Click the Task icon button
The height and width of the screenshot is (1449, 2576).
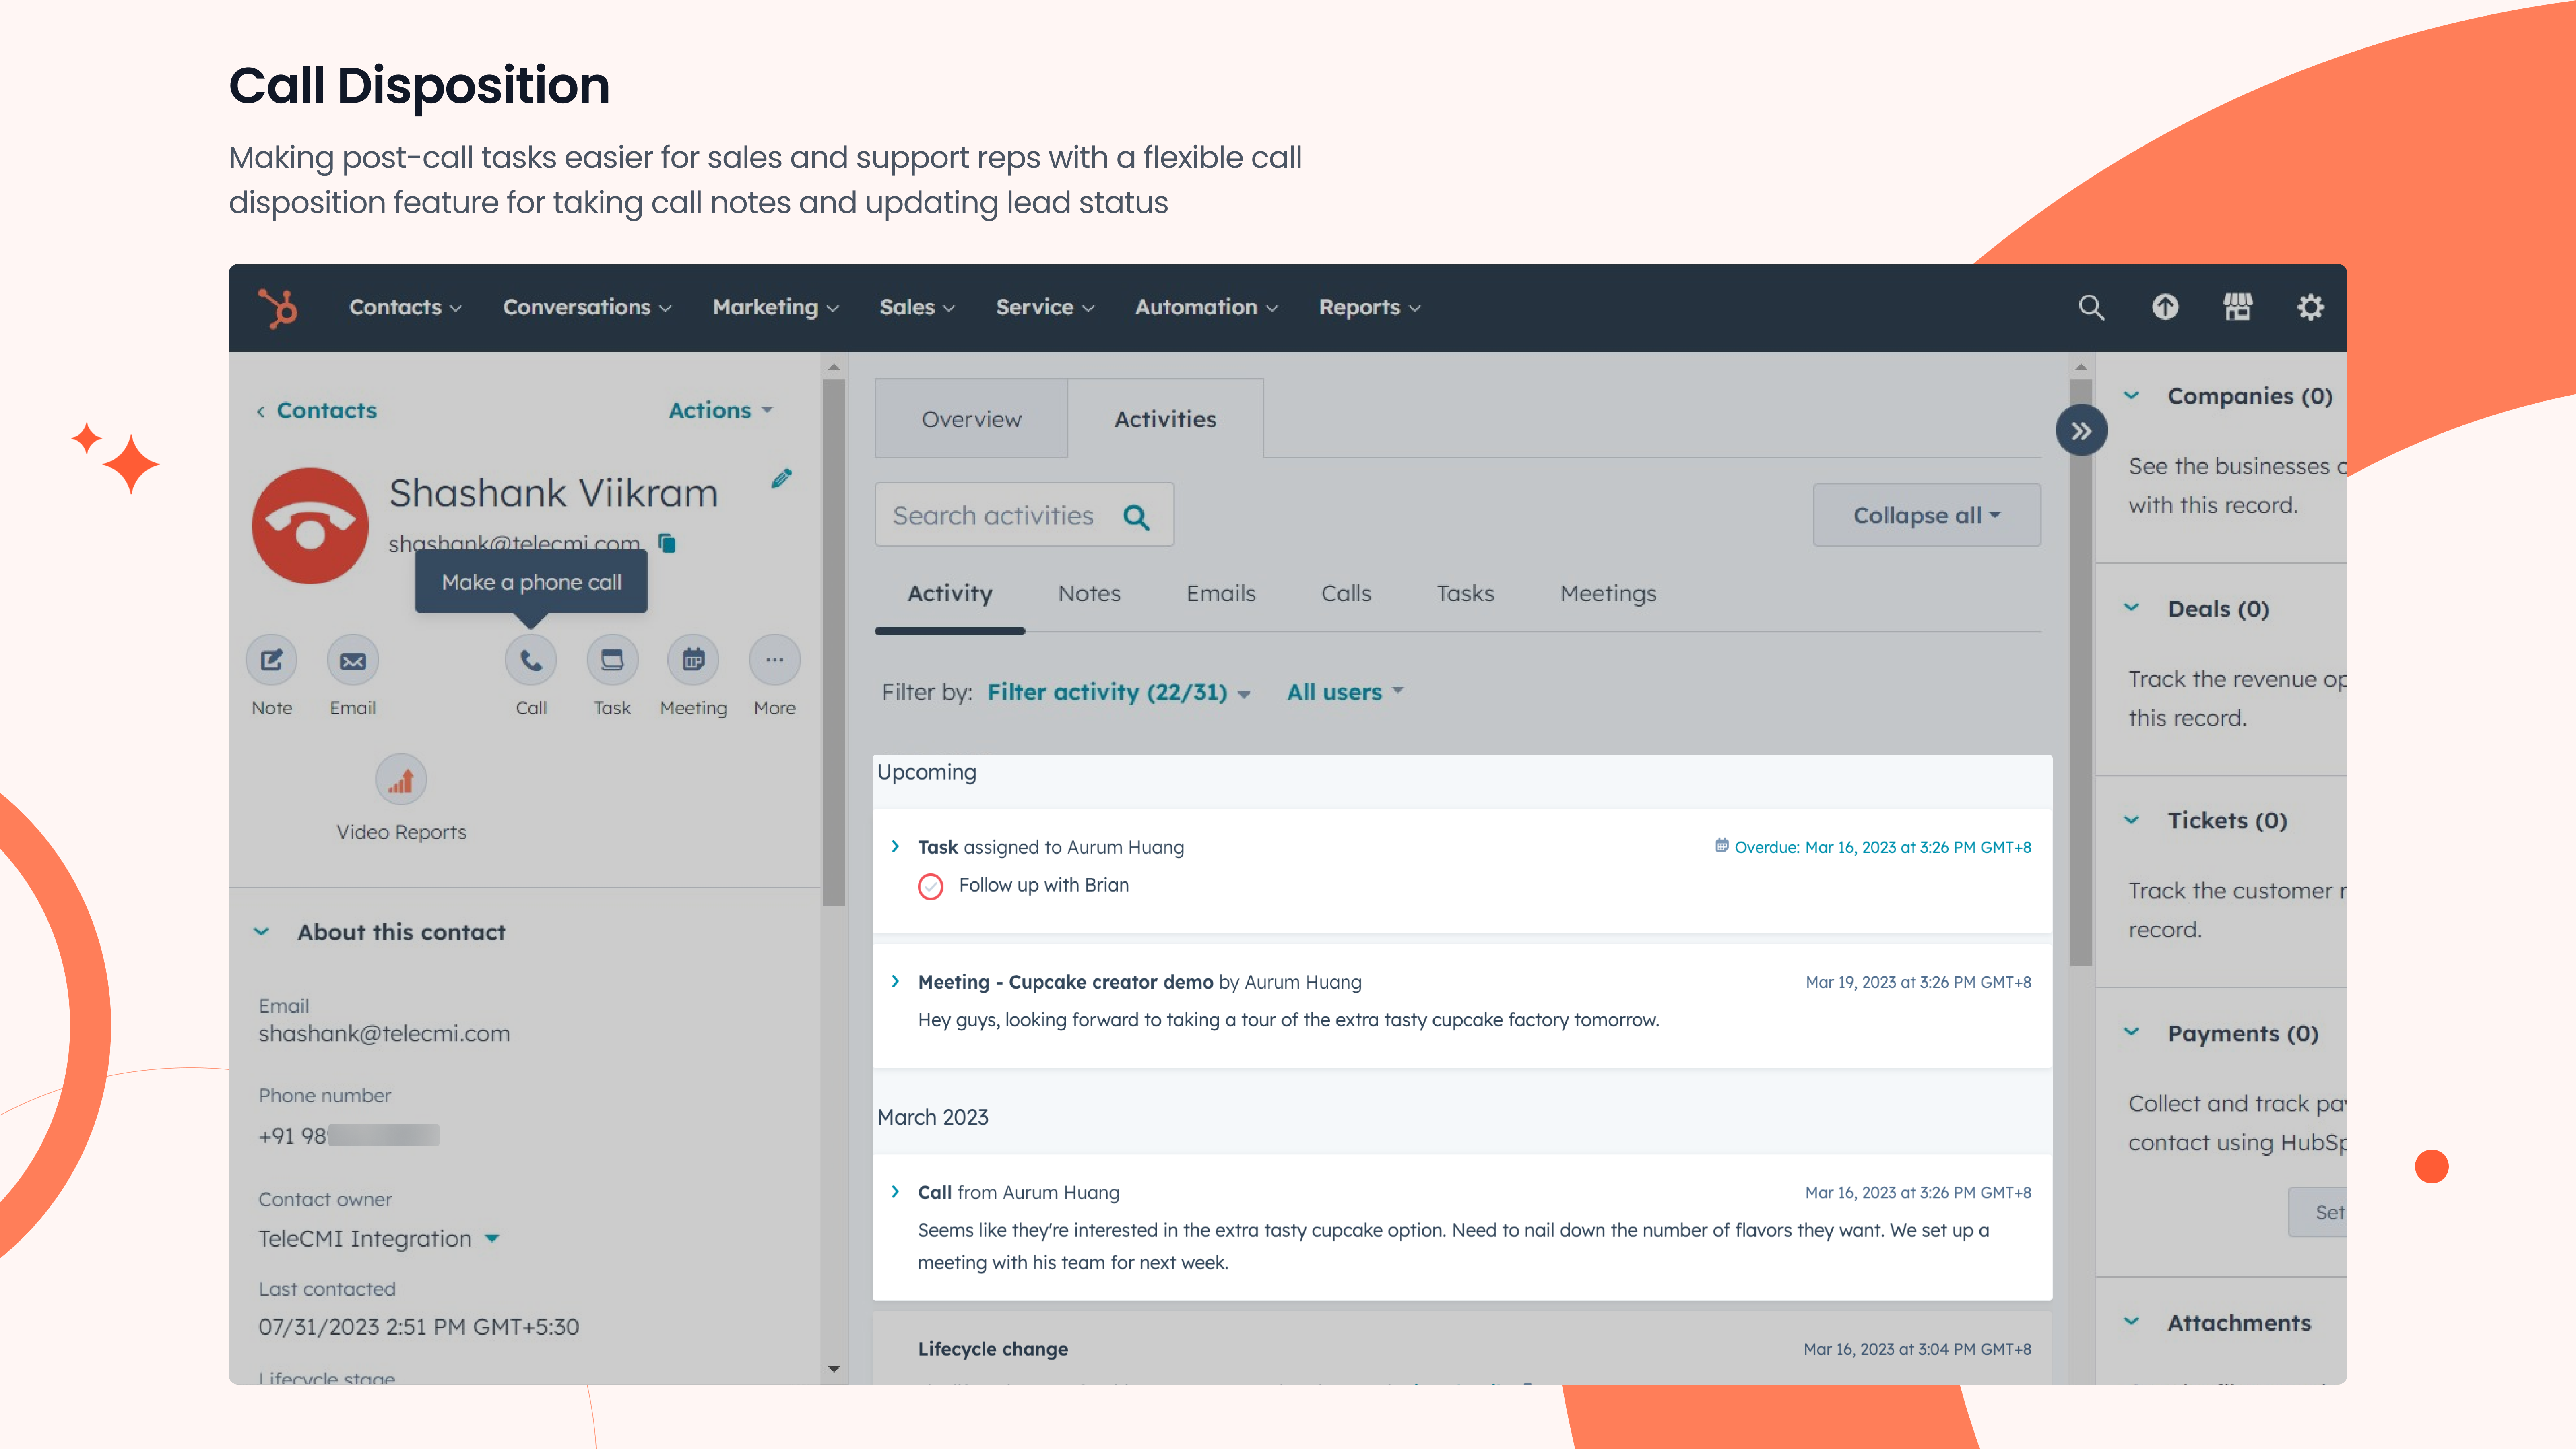[611, 660]
